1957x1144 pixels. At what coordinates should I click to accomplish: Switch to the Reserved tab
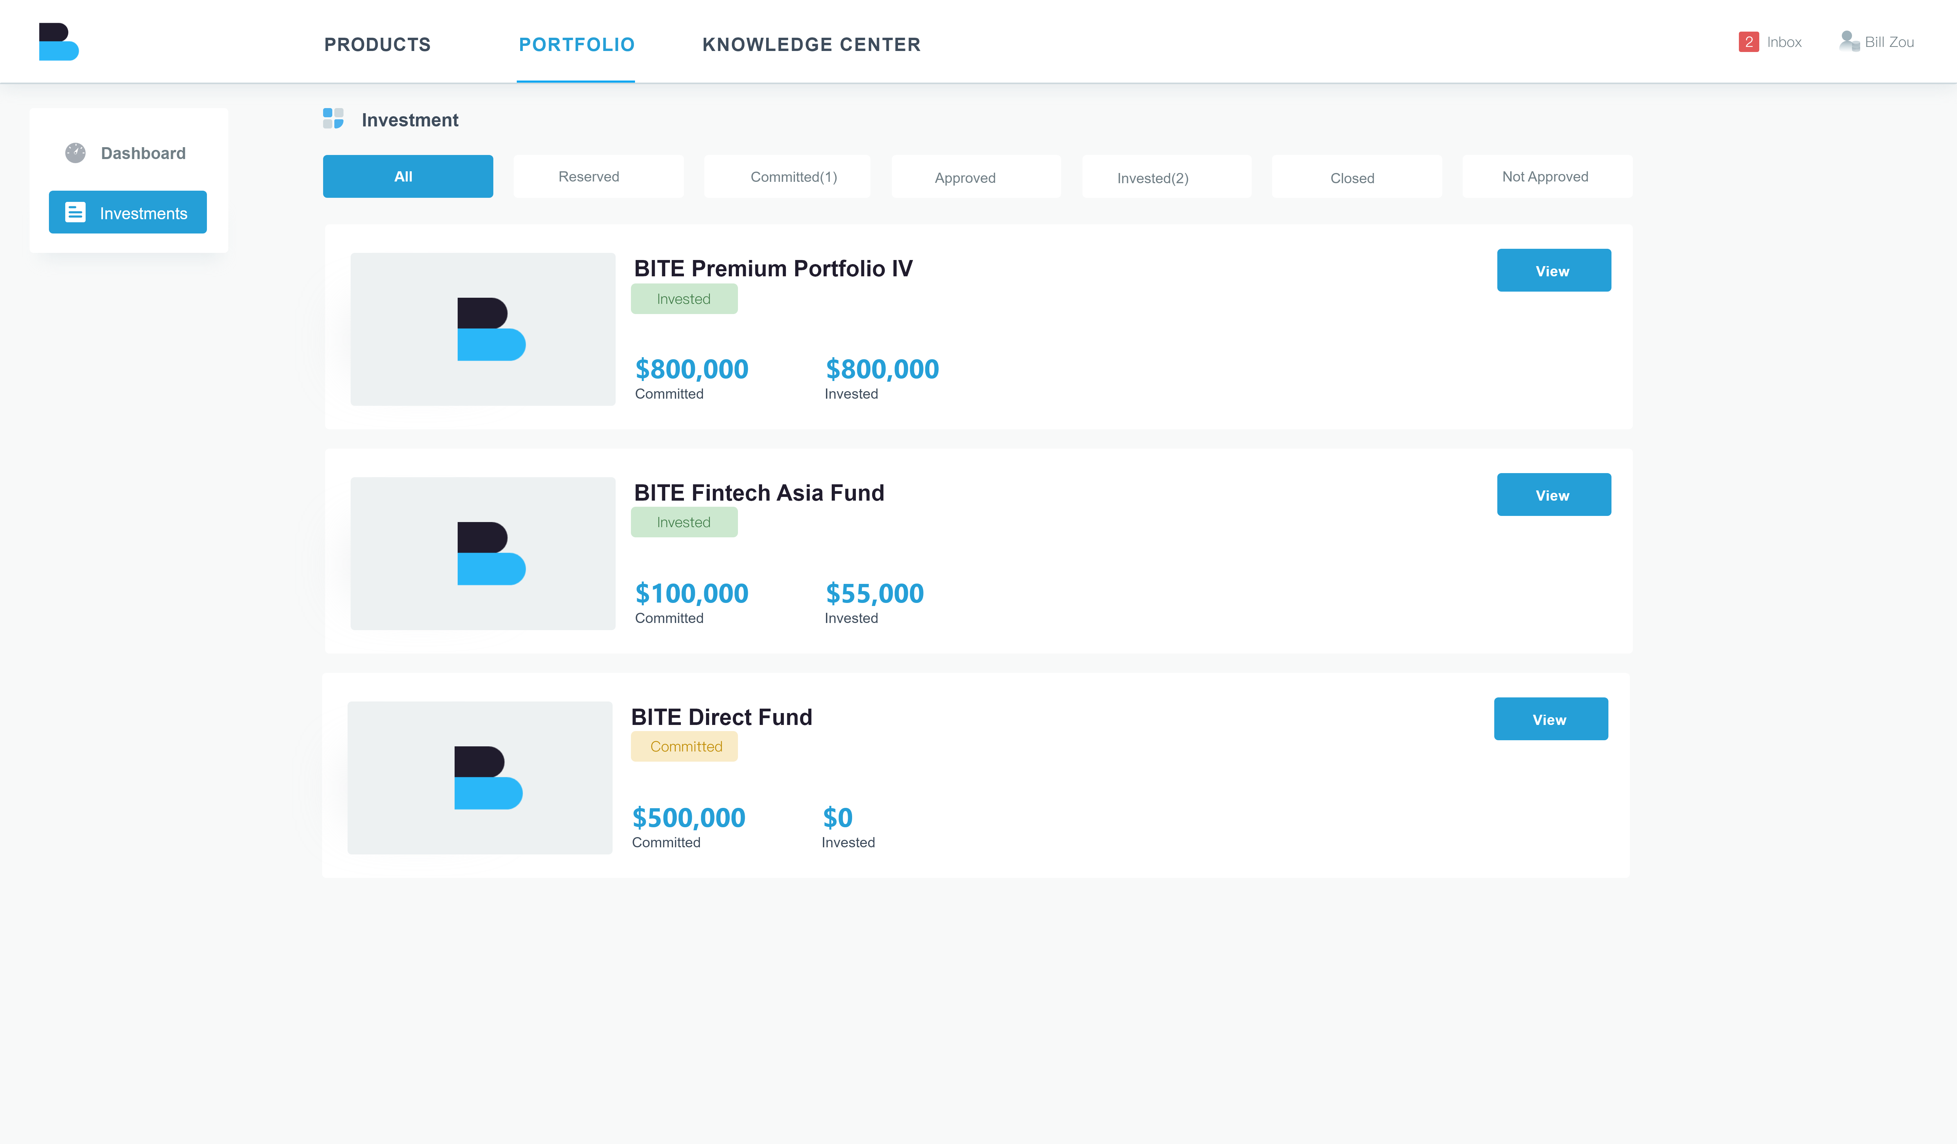click(598, 176)
